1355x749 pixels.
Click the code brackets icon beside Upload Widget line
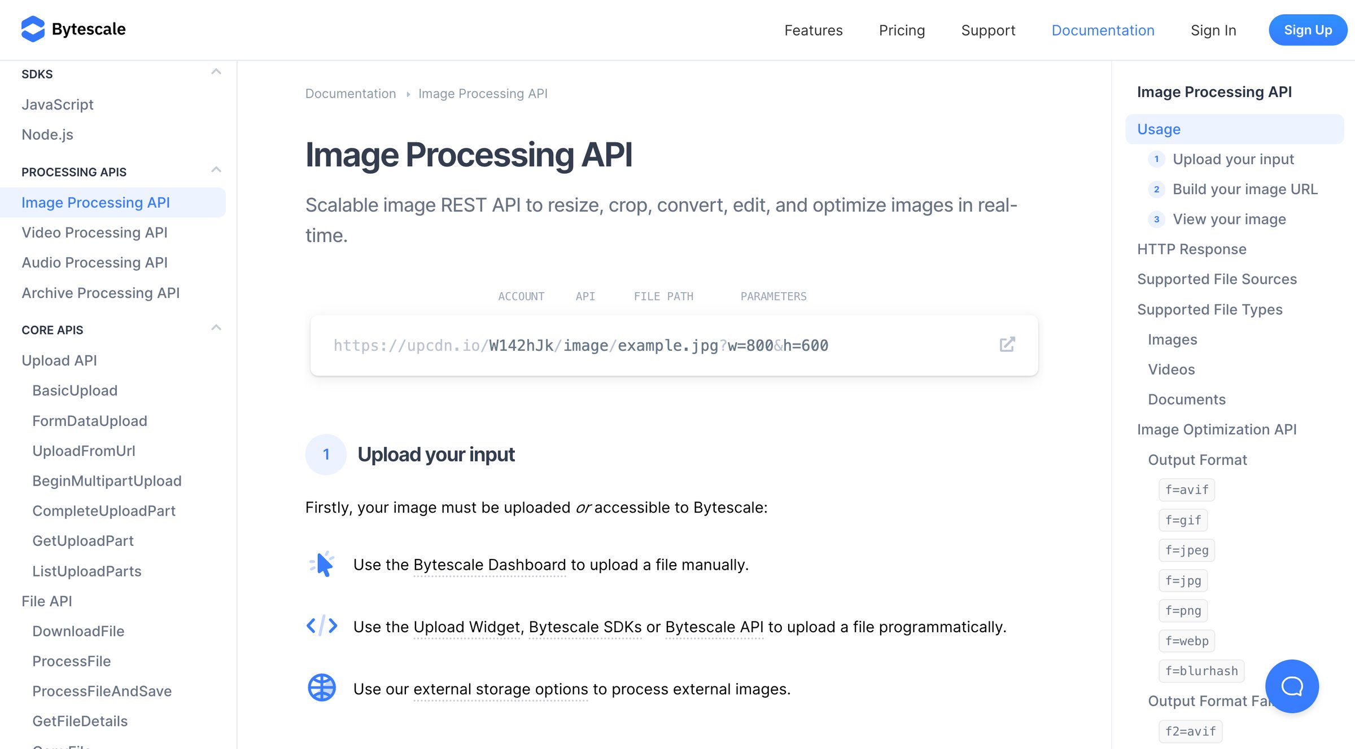tap(322, 626)
